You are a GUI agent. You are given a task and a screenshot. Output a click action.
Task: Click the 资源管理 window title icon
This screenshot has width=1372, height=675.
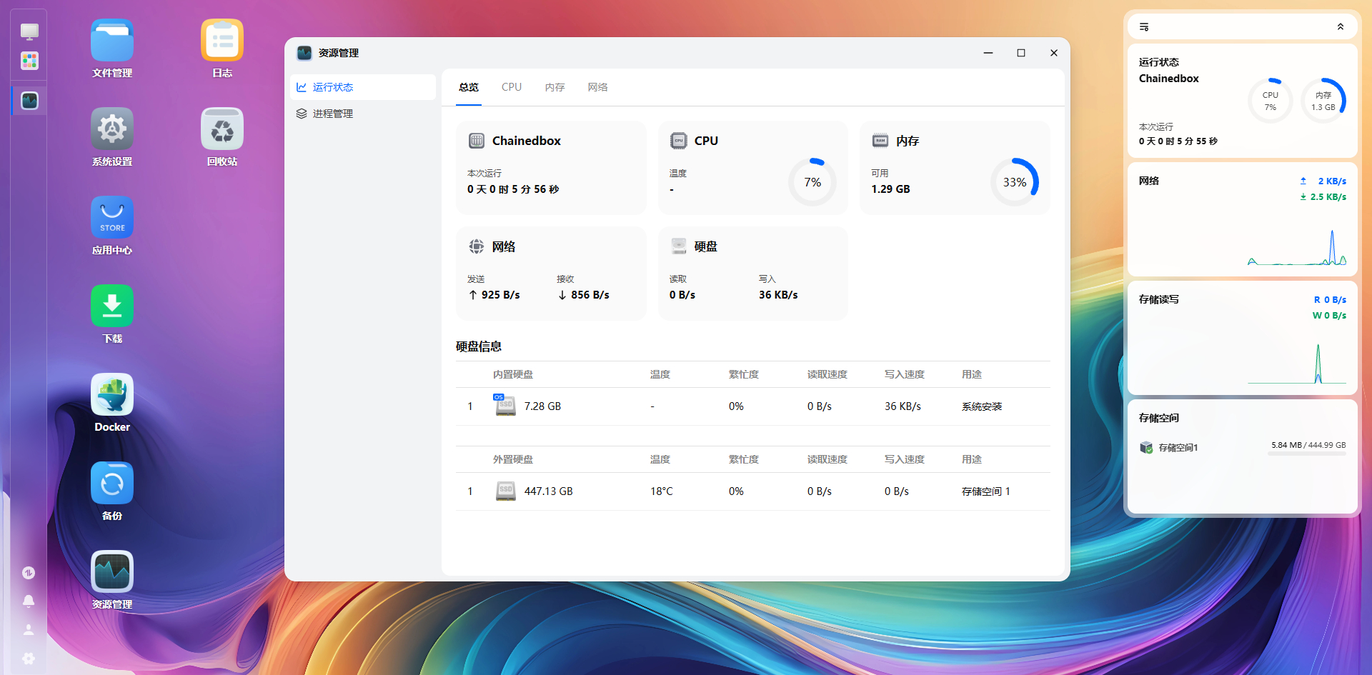point(304,53)
